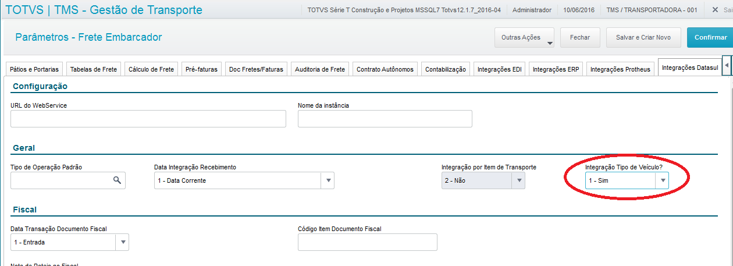Viewport: 733px width, 266px height.
Task: Select the Contabilização tab
Action: [446, 69]
